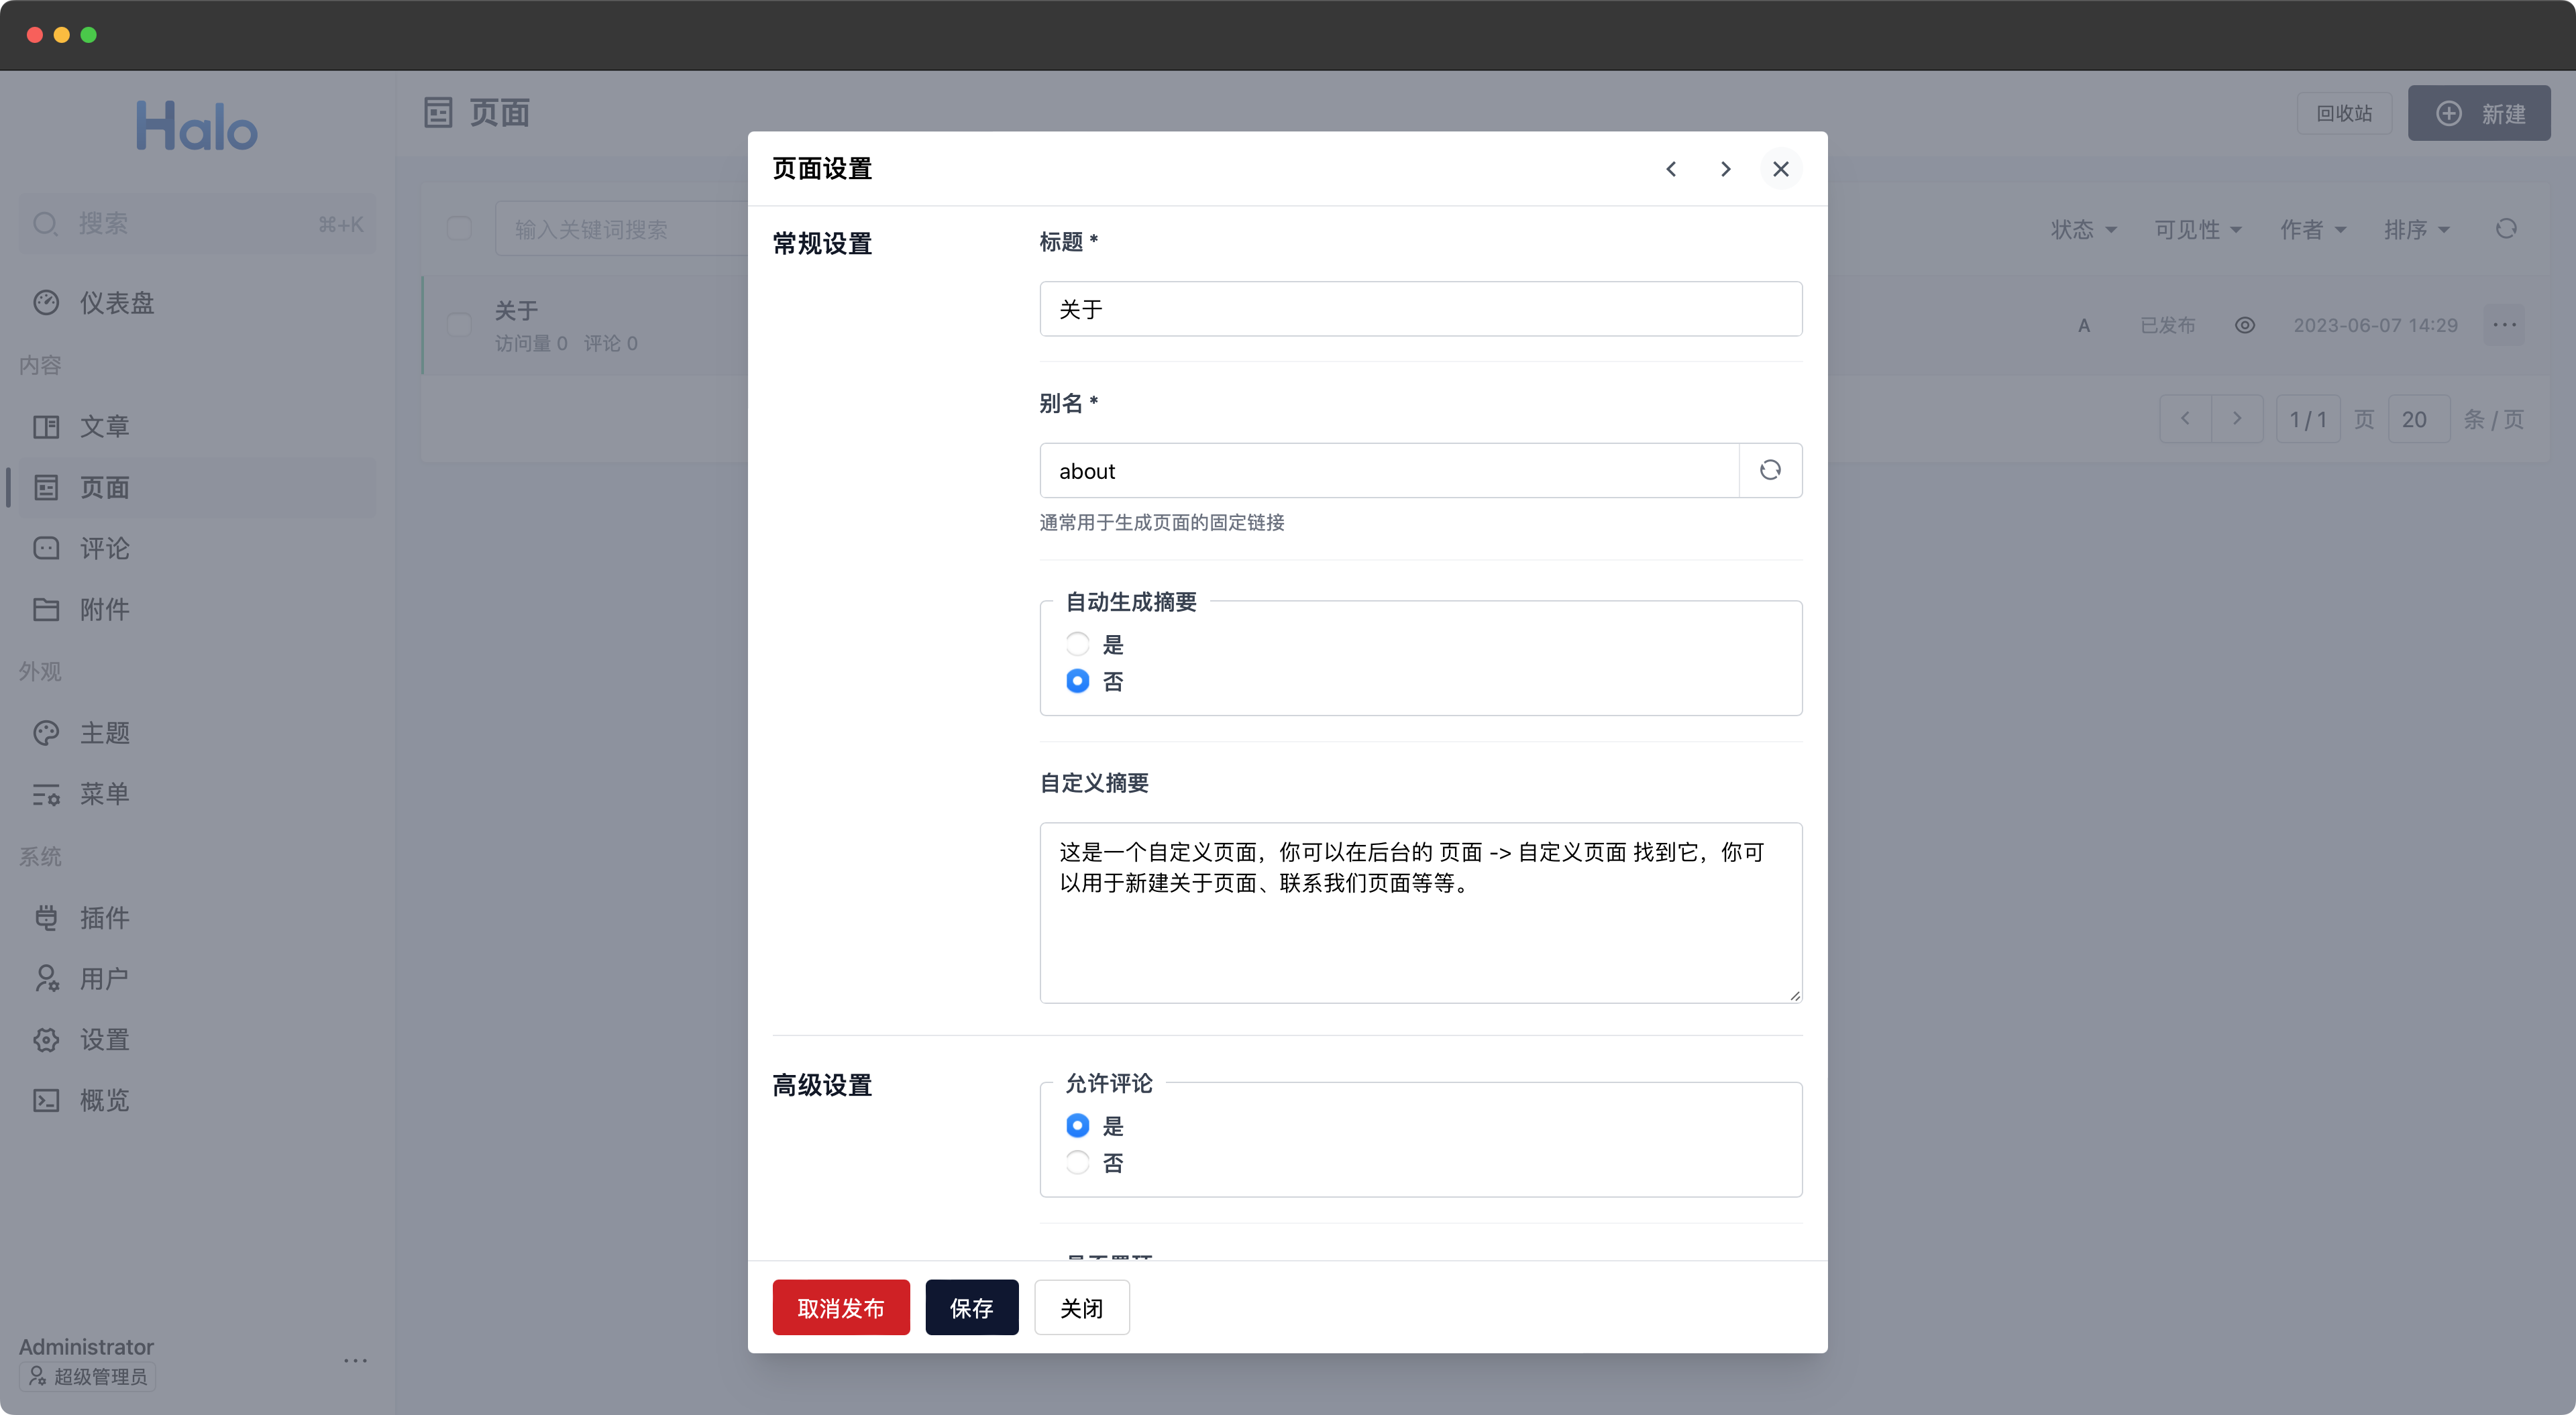Open the 附件 attachments menu item
The width and height of the screenshot is (2576, 1415).
tap(197, 610)
